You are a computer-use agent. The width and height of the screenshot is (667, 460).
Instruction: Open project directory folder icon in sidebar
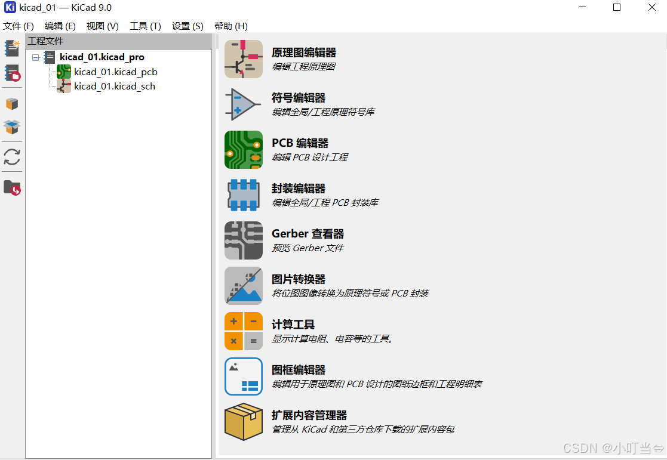[12, 187]
